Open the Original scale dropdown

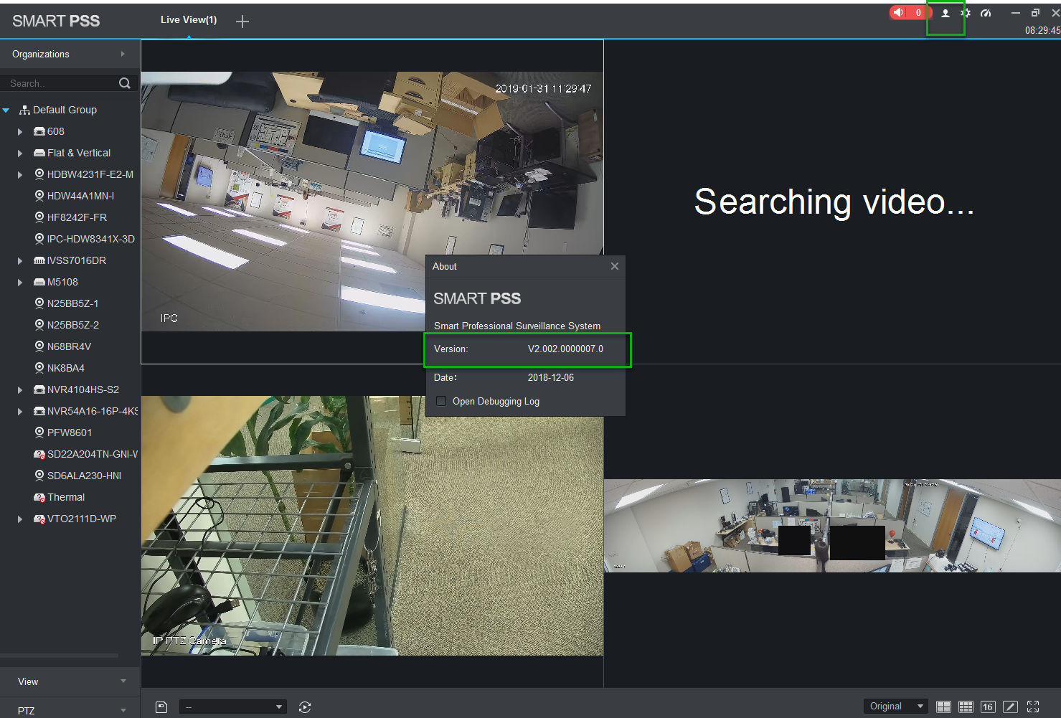(x=896, y=707)
